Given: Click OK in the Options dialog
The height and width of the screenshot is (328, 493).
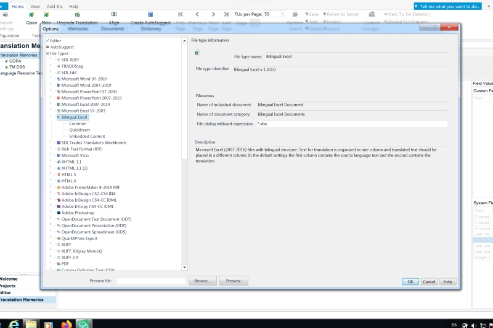Looking at the screenshot, I should [410, 282].
